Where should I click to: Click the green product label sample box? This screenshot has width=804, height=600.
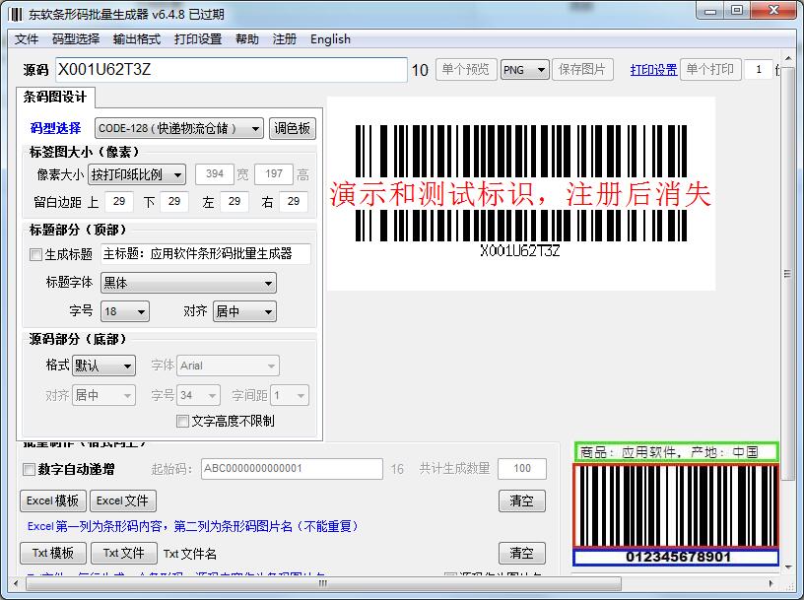pos(675,452)
